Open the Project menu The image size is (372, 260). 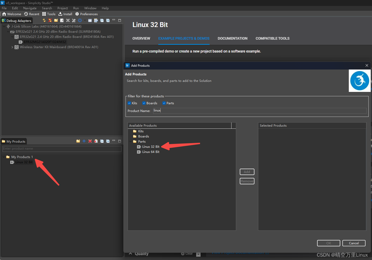(x=63, y=8)
